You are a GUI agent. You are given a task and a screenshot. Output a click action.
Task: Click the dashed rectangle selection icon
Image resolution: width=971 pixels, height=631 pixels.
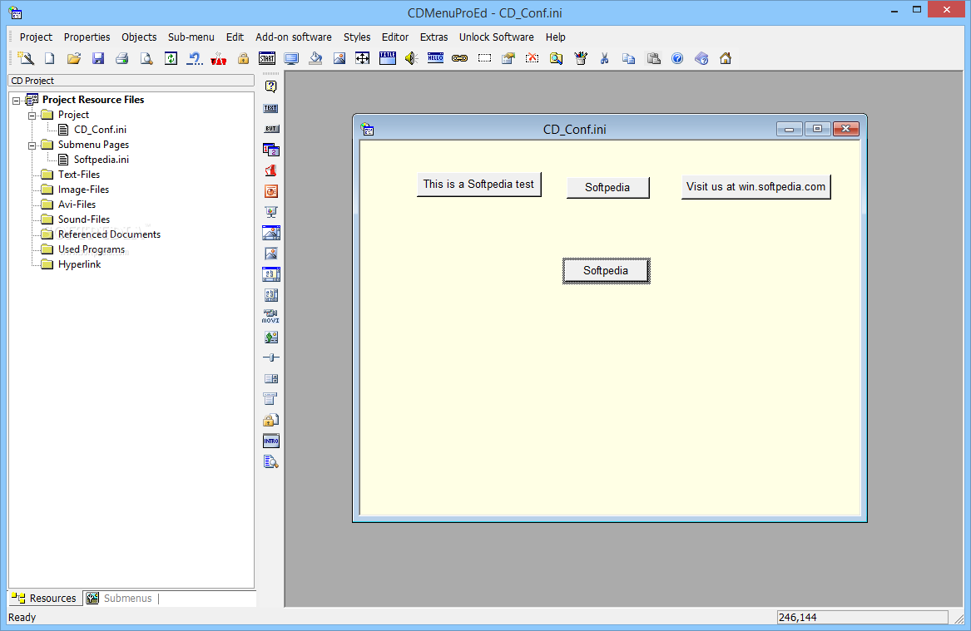tap(484, 58)
